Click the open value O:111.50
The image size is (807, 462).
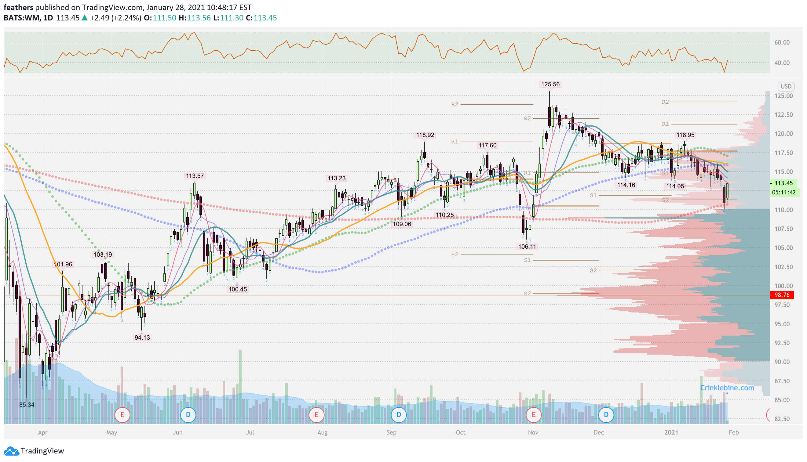tap(160, 18)
